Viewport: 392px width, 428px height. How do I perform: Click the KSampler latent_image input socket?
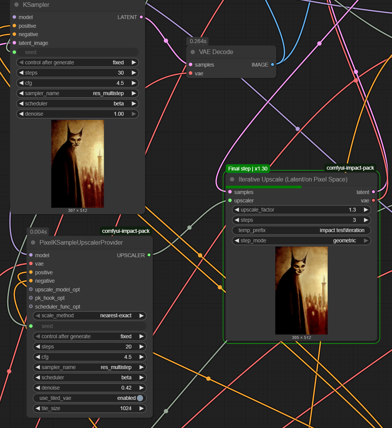pyautogui.click(x=14, y=43)
